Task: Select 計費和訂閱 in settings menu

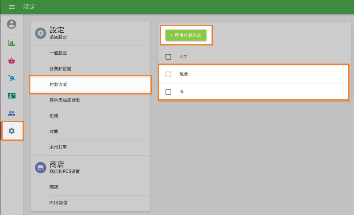Action: click(60, 69)
